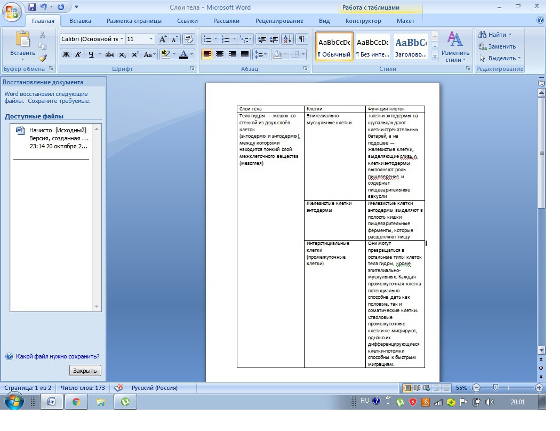Toggle left text alignment
Screen dimensions: 560x431
pos(207,54)
